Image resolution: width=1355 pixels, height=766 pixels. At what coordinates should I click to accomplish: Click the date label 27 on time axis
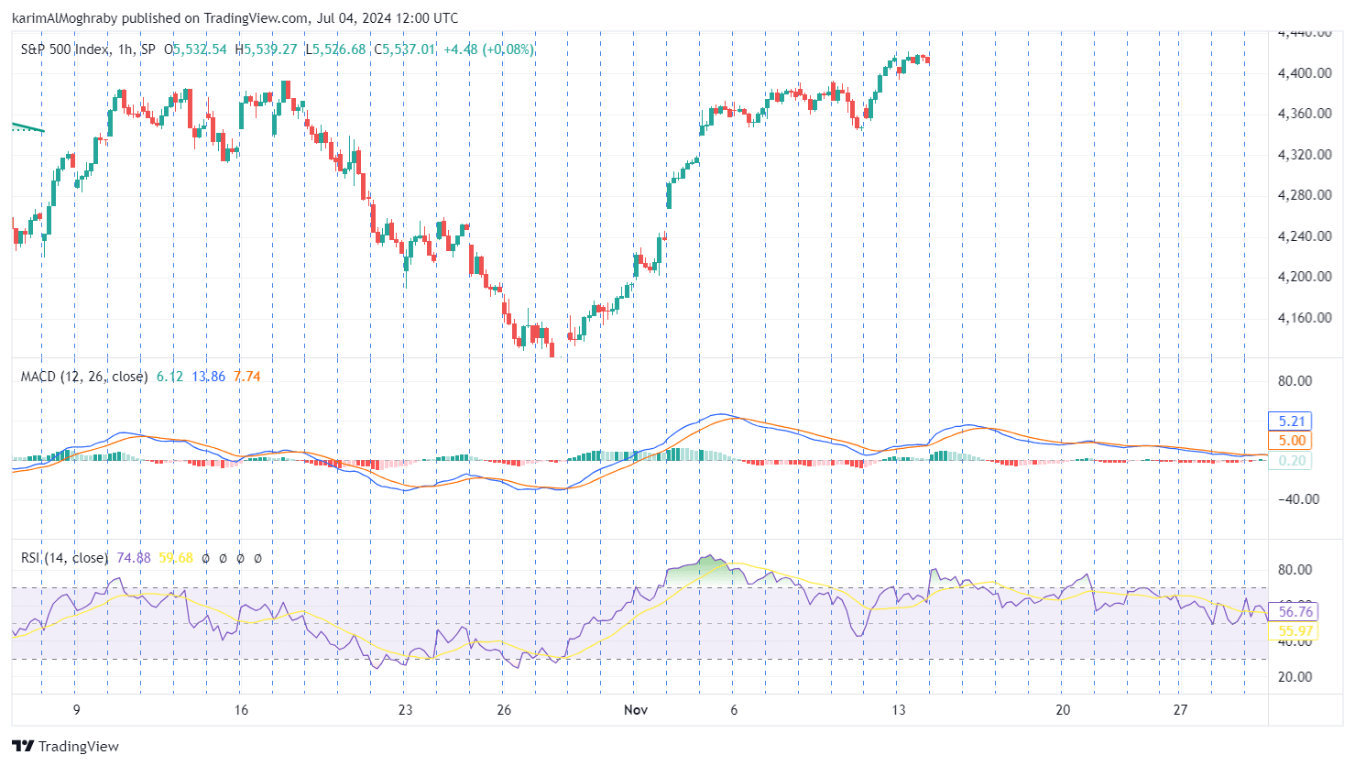(x=1180, y=710)
